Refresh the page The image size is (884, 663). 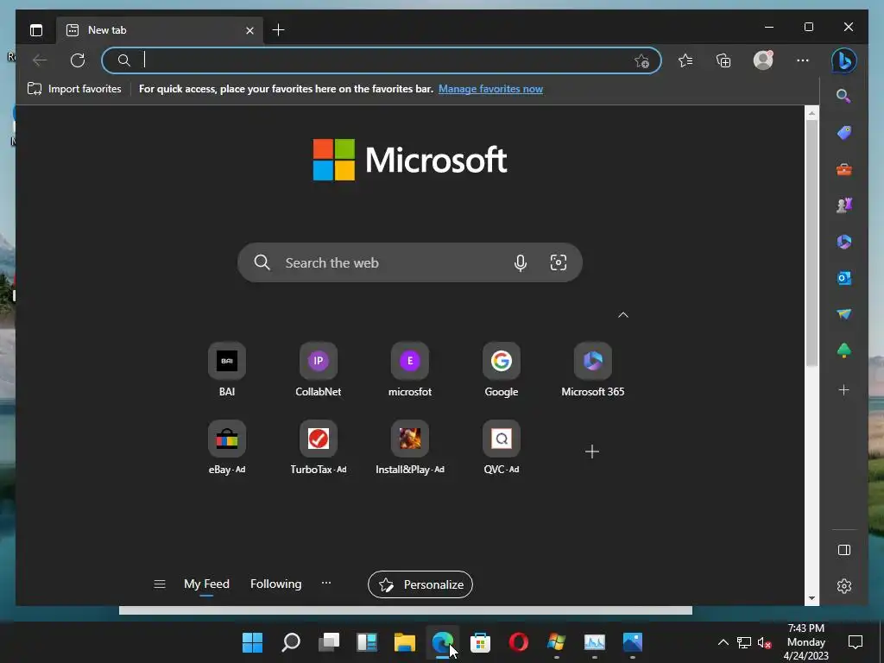[77, 60]
